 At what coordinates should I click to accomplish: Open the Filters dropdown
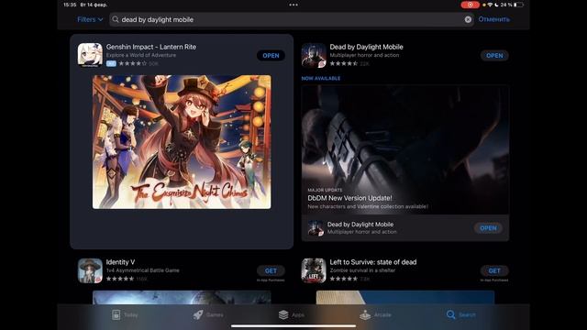pos(90,19)
